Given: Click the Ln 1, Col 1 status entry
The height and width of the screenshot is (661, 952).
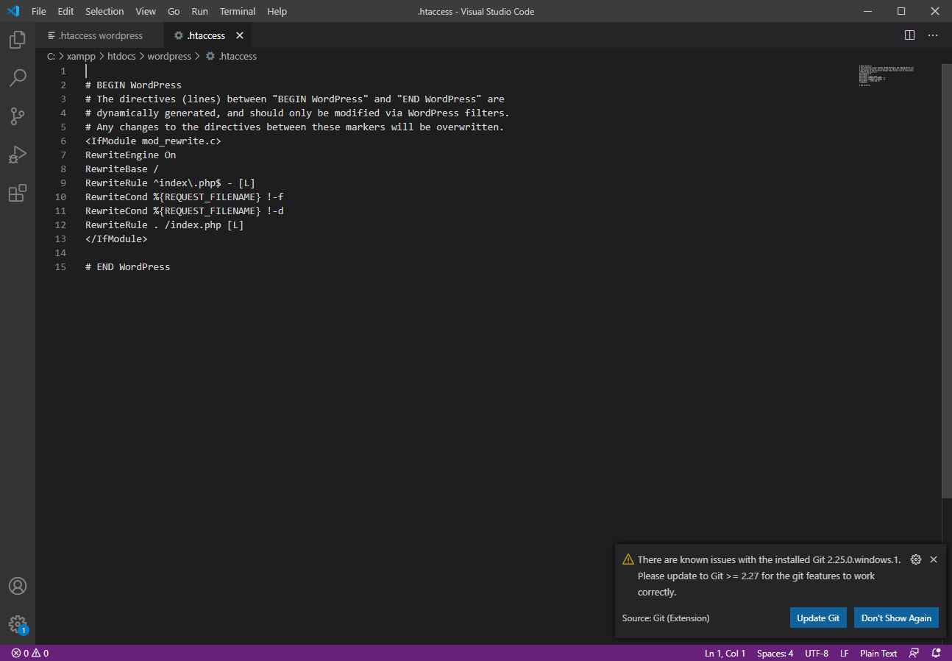Looking at the screenshot, I should (725, 653).
